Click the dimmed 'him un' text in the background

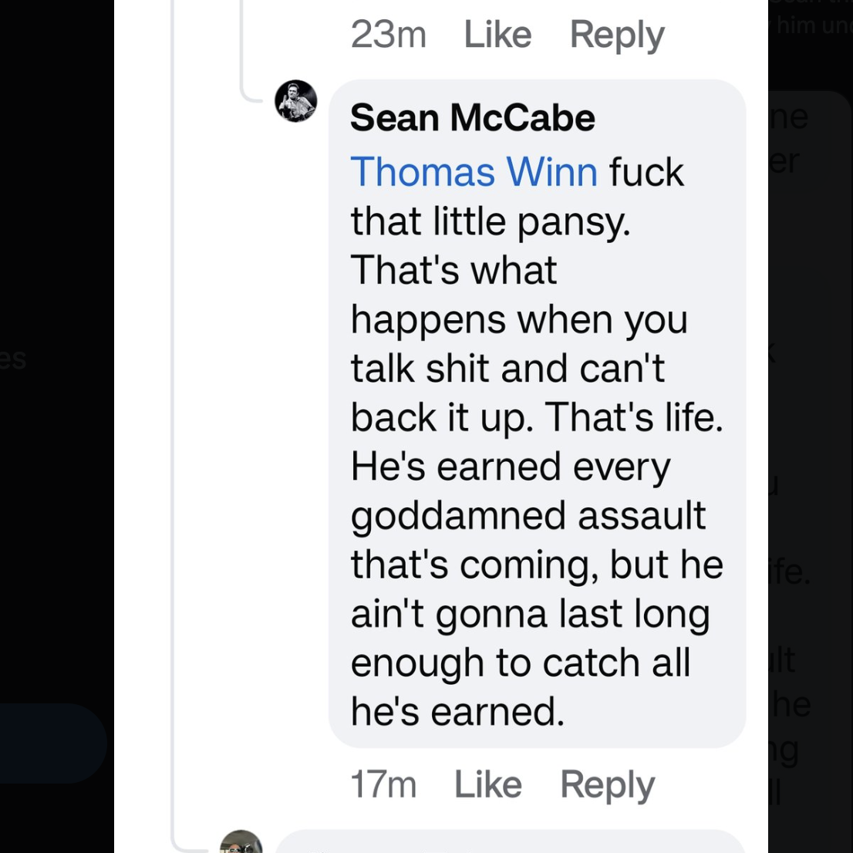(814, 25)
